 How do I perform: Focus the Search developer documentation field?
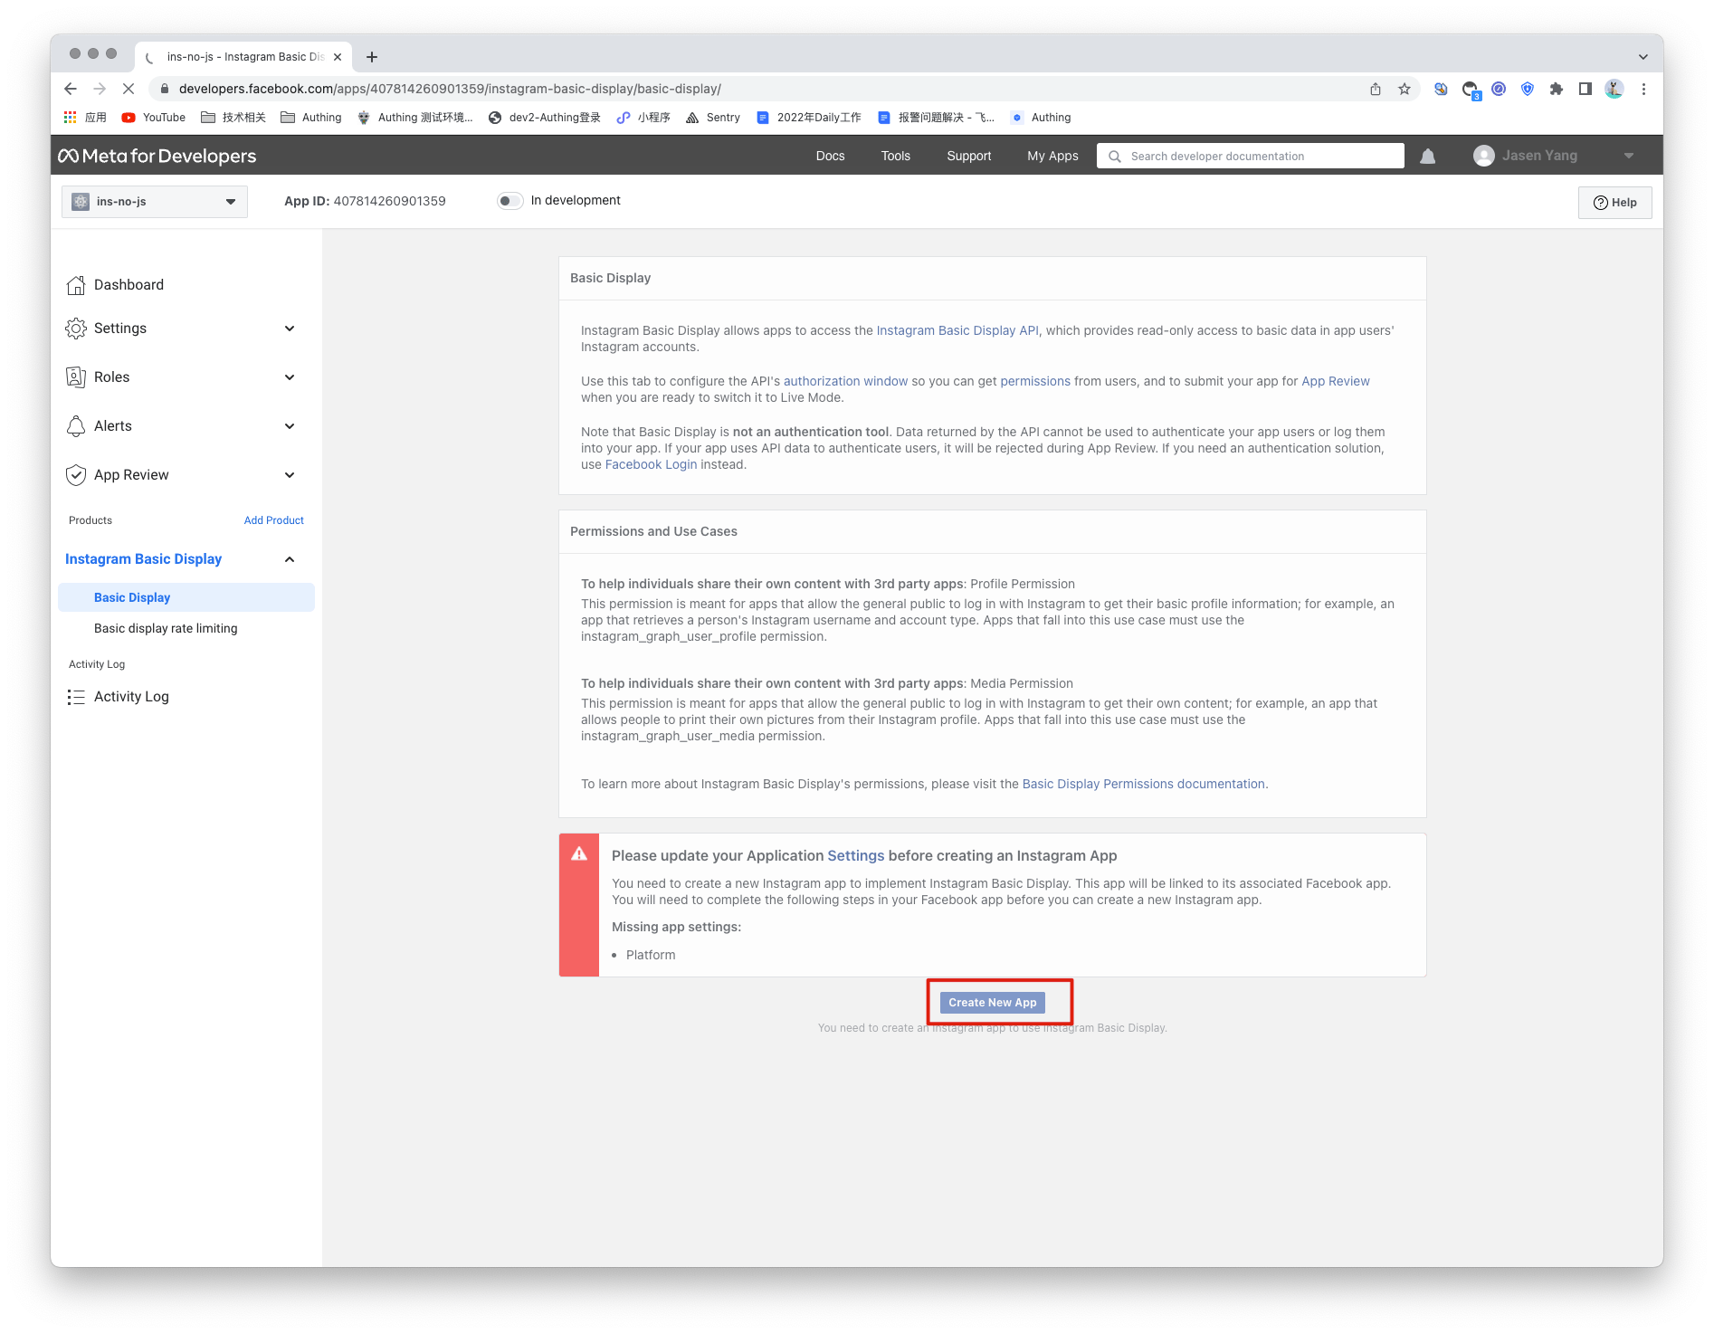(1258, 157)
